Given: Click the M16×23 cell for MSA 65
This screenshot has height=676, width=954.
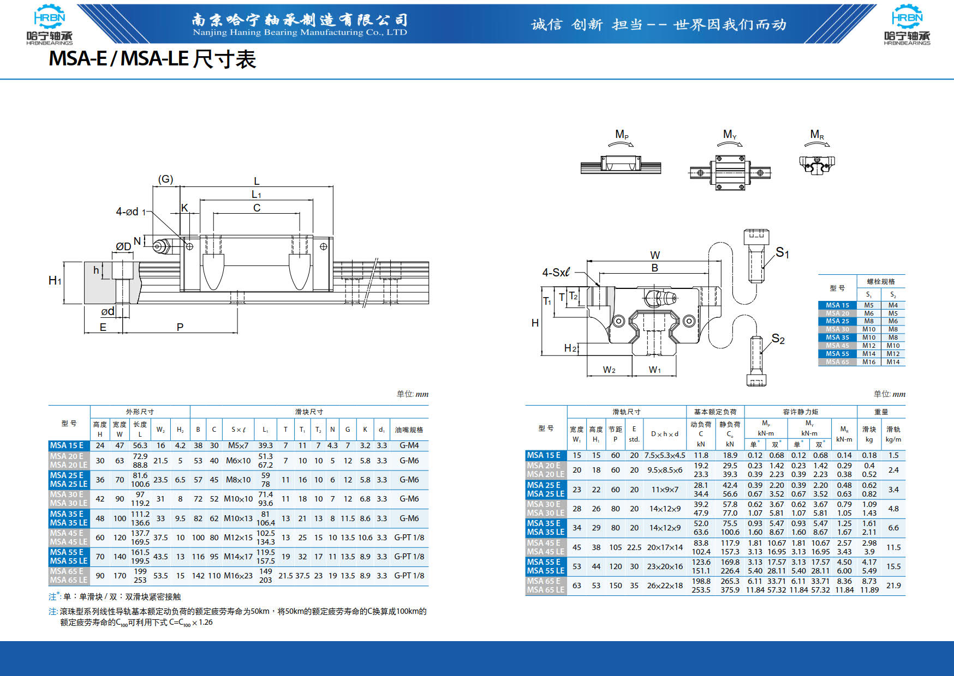Looking at the screenshot, I should coord(238,576).
